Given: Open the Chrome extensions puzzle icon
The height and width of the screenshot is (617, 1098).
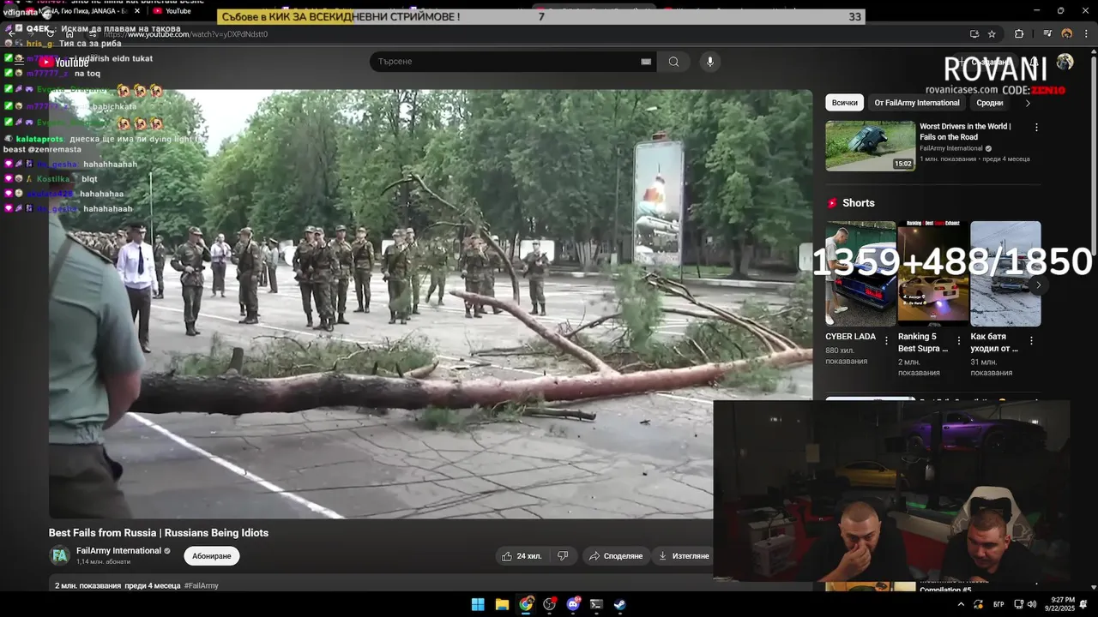Looking at the screenshot, I should pyautogui.click(x=1019, y=34).
